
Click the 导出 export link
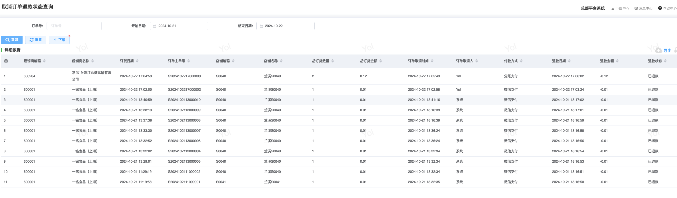667,50
